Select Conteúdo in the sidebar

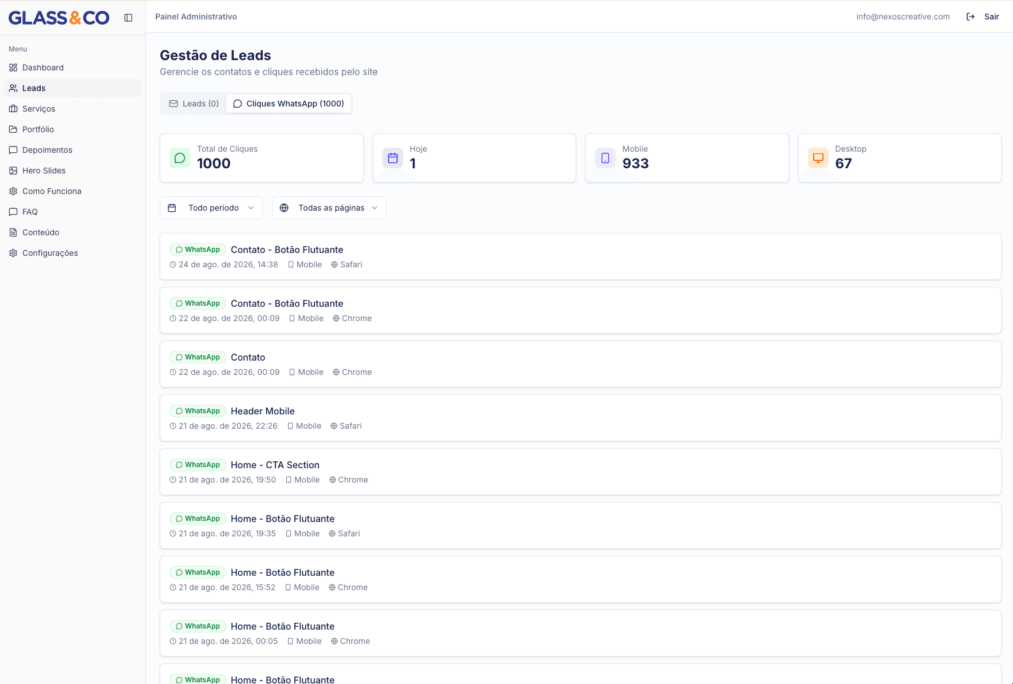tap(72, 232)
